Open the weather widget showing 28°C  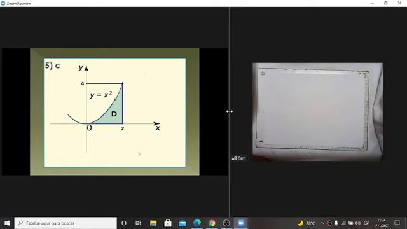point(307,223)
